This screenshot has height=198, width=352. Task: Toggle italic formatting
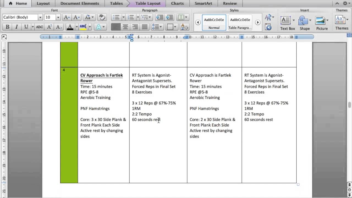coord(17,27)
